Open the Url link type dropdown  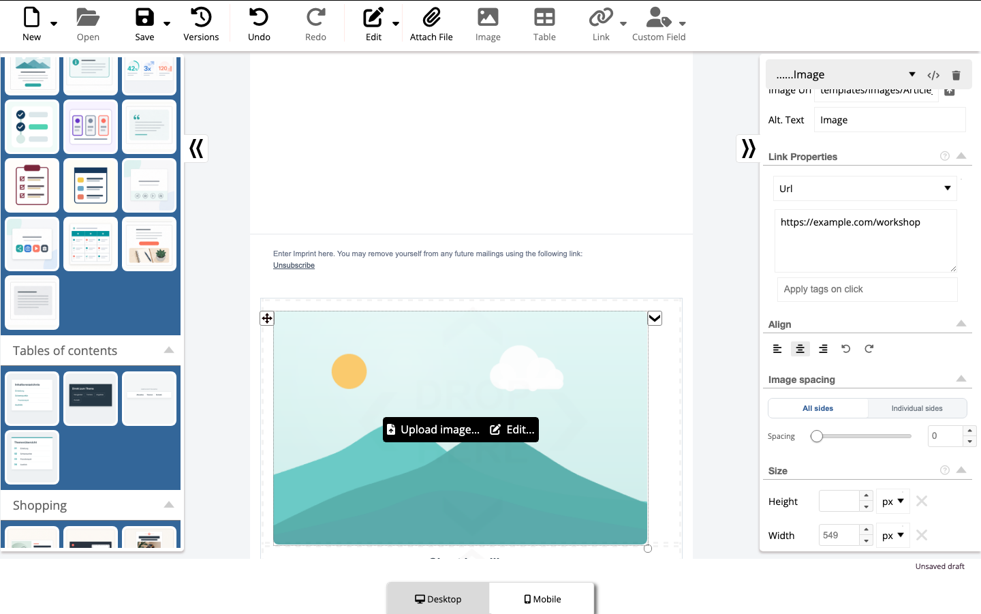pyautogui.click(x=865, y=189)
